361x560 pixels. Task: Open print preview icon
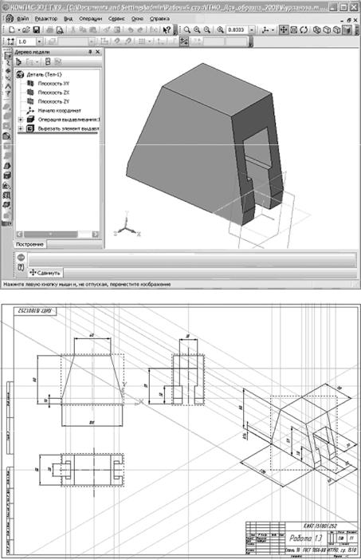point(60,30)
